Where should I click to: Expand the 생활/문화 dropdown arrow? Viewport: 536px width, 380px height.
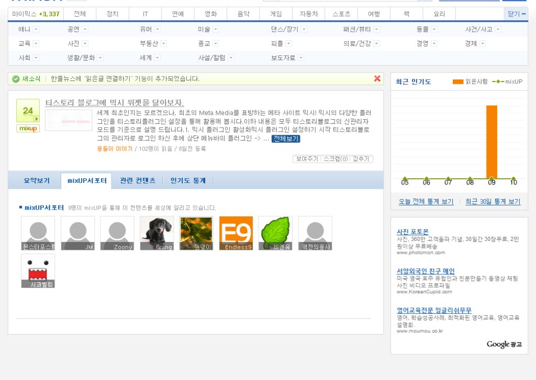coord(100,58)
